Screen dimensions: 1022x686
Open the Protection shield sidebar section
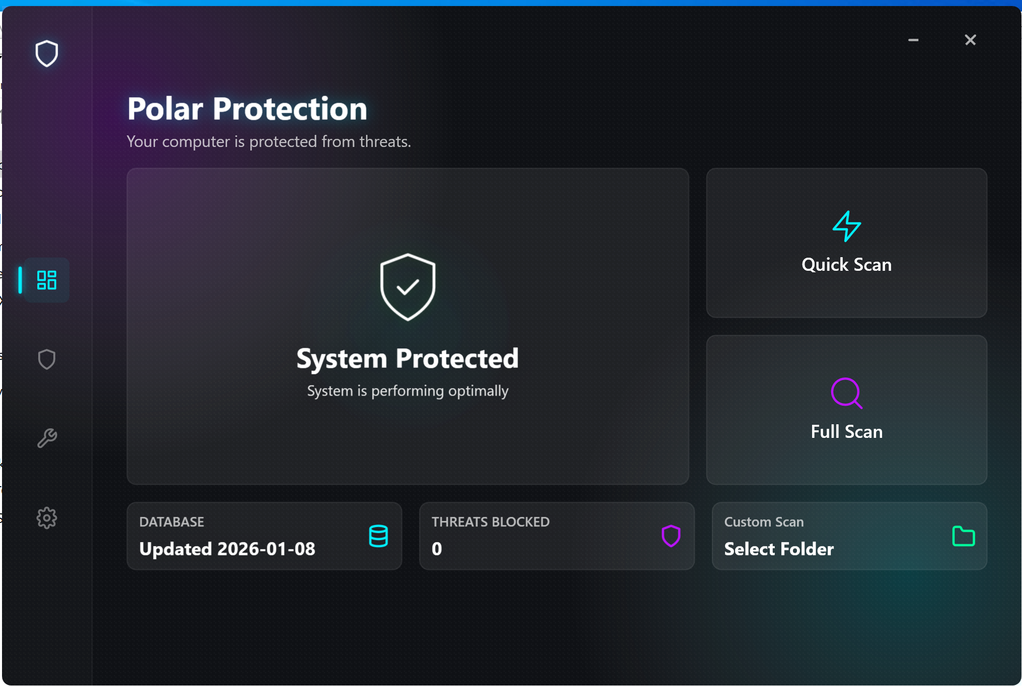click(x=46, y=359)
